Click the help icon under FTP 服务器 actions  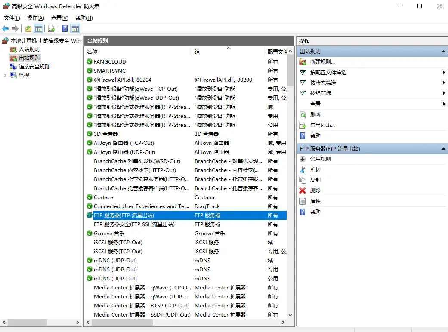coord(303,212)
